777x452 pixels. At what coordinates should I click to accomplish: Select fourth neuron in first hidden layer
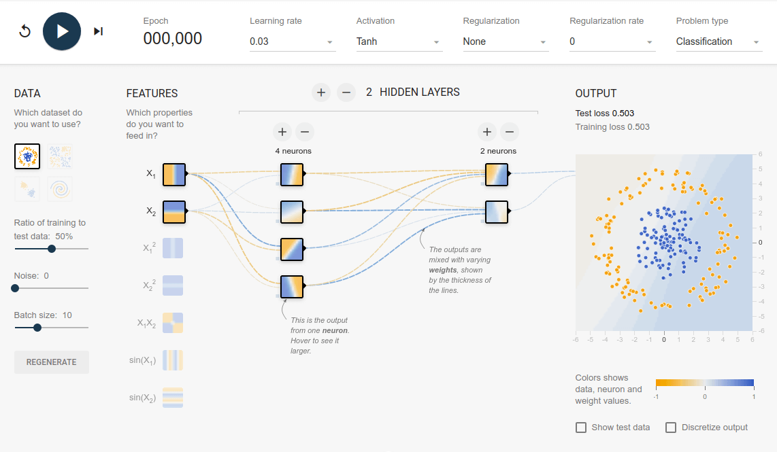coord(292,287)
